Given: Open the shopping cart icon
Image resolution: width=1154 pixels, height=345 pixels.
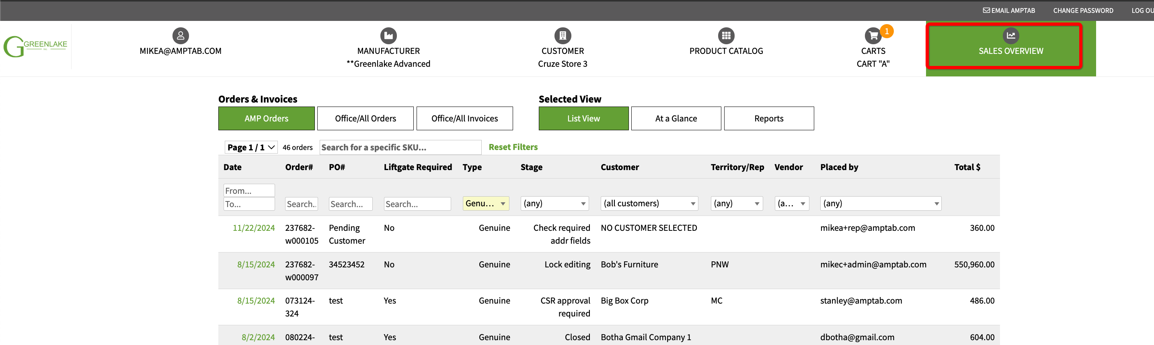Looking at the screenshot, I should (x=873, y=35).
